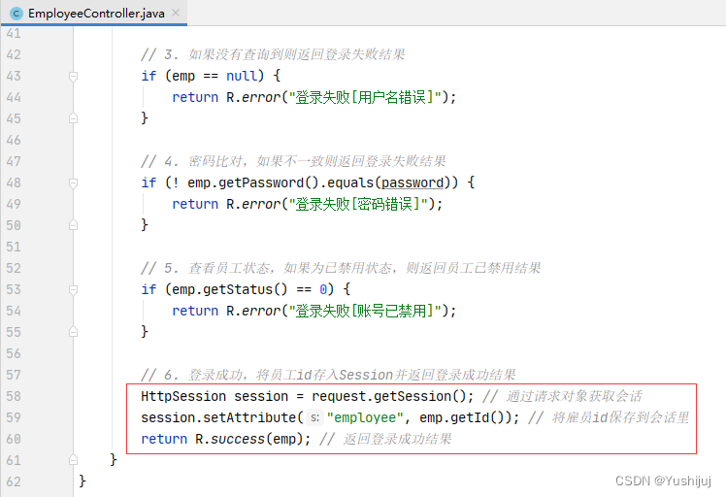Screen dimensions: 726x497
Task: Click line number 58 in the gutter
Action: pos(14,396)
